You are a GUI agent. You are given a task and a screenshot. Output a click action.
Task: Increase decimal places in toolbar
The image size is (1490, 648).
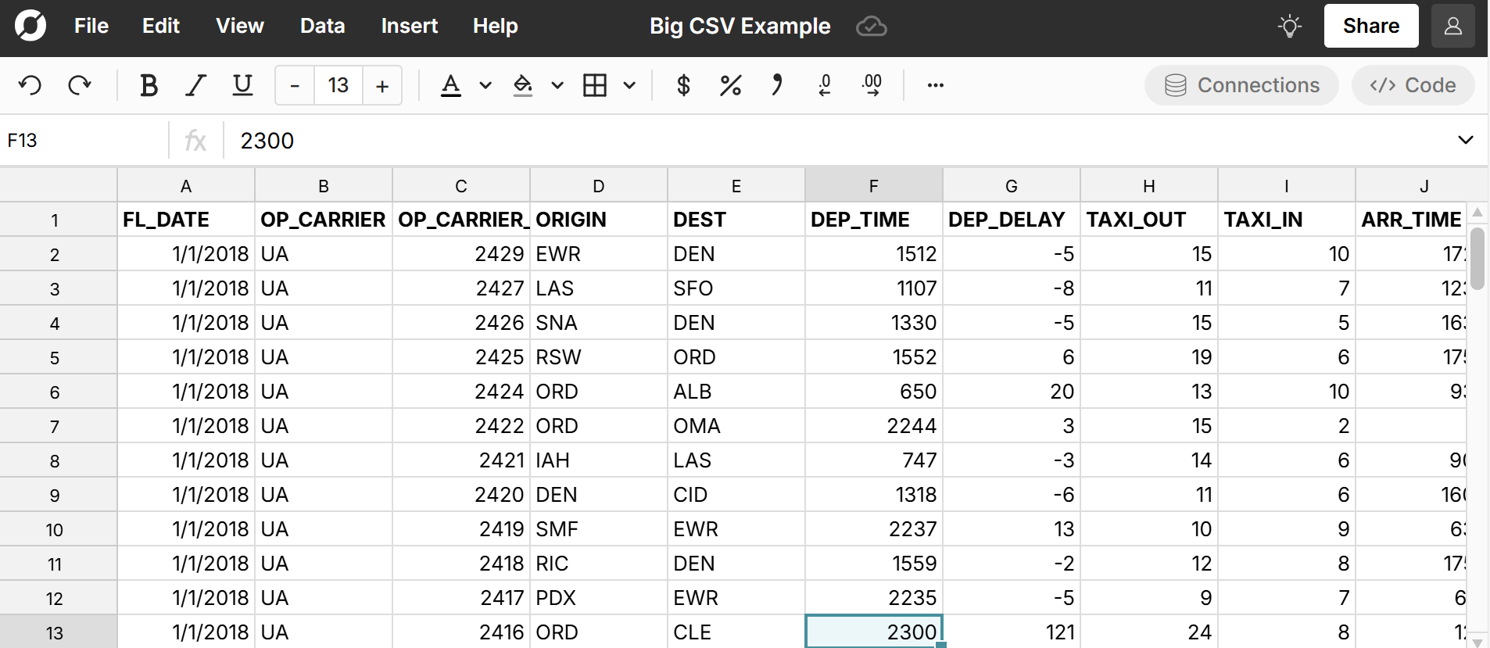click(x=872, y=85)
